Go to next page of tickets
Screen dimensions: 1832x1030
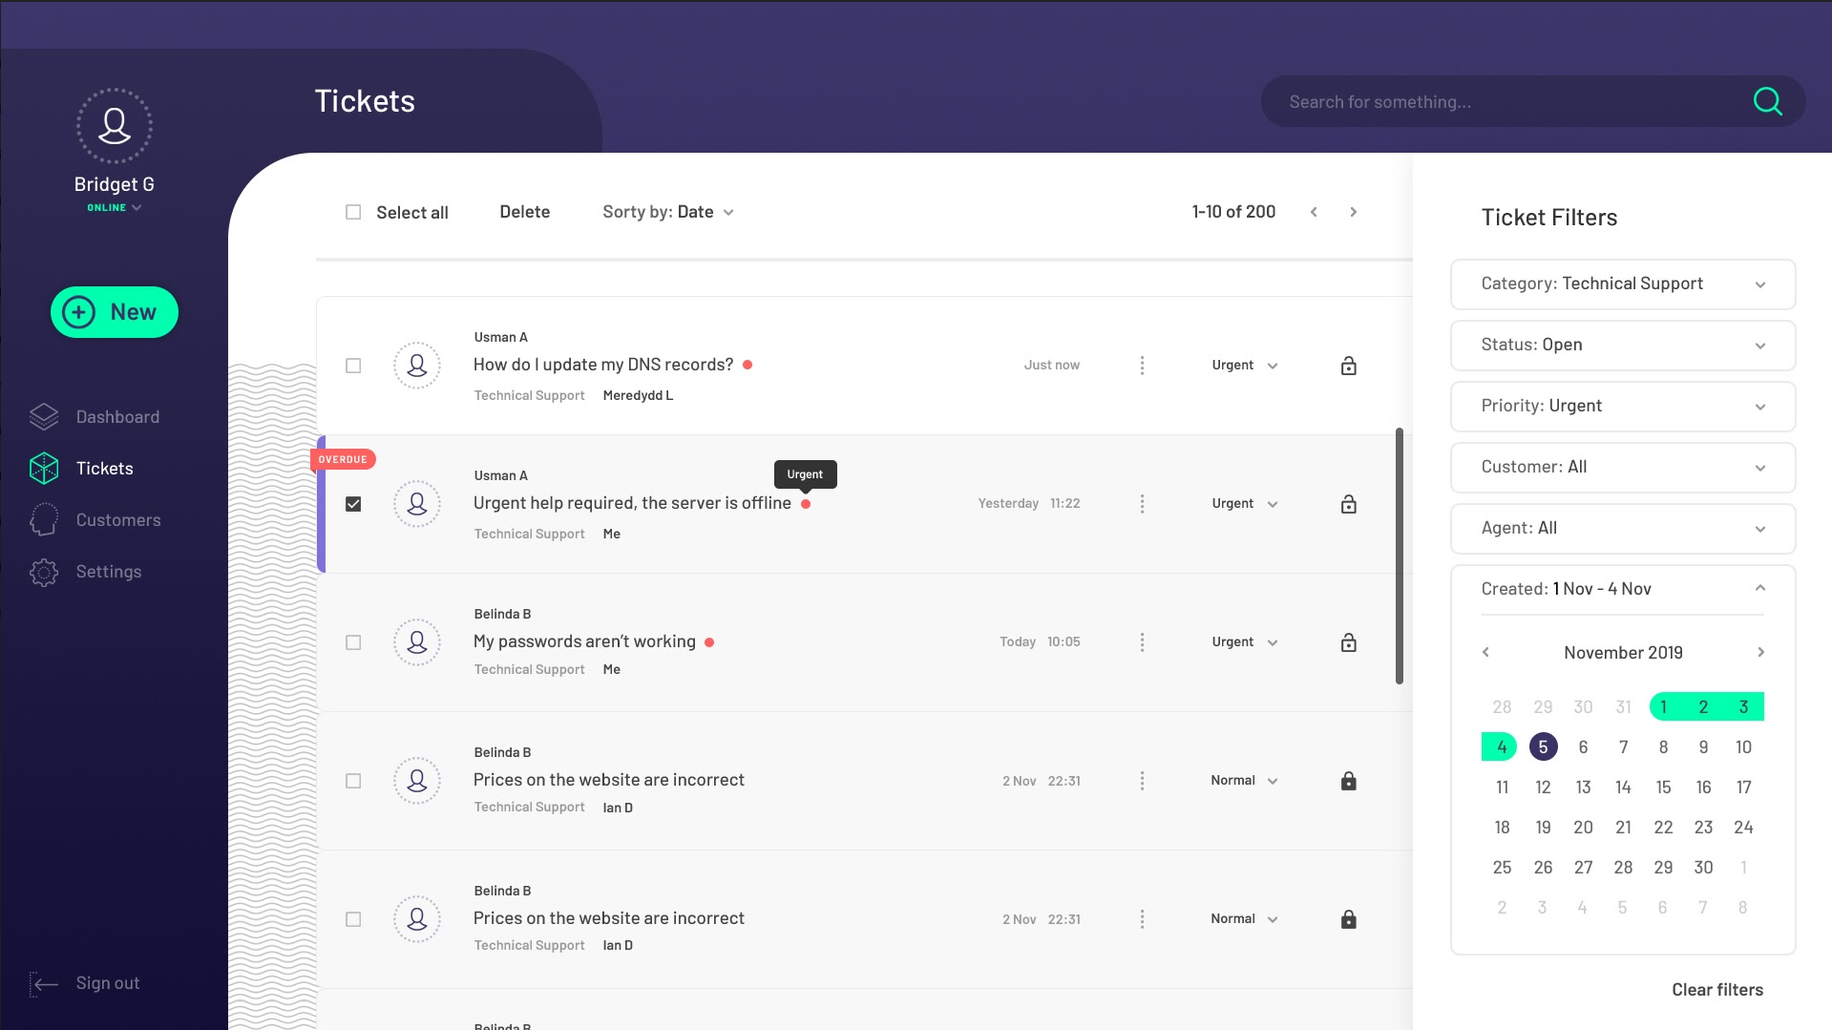(x=1354, y=212)
